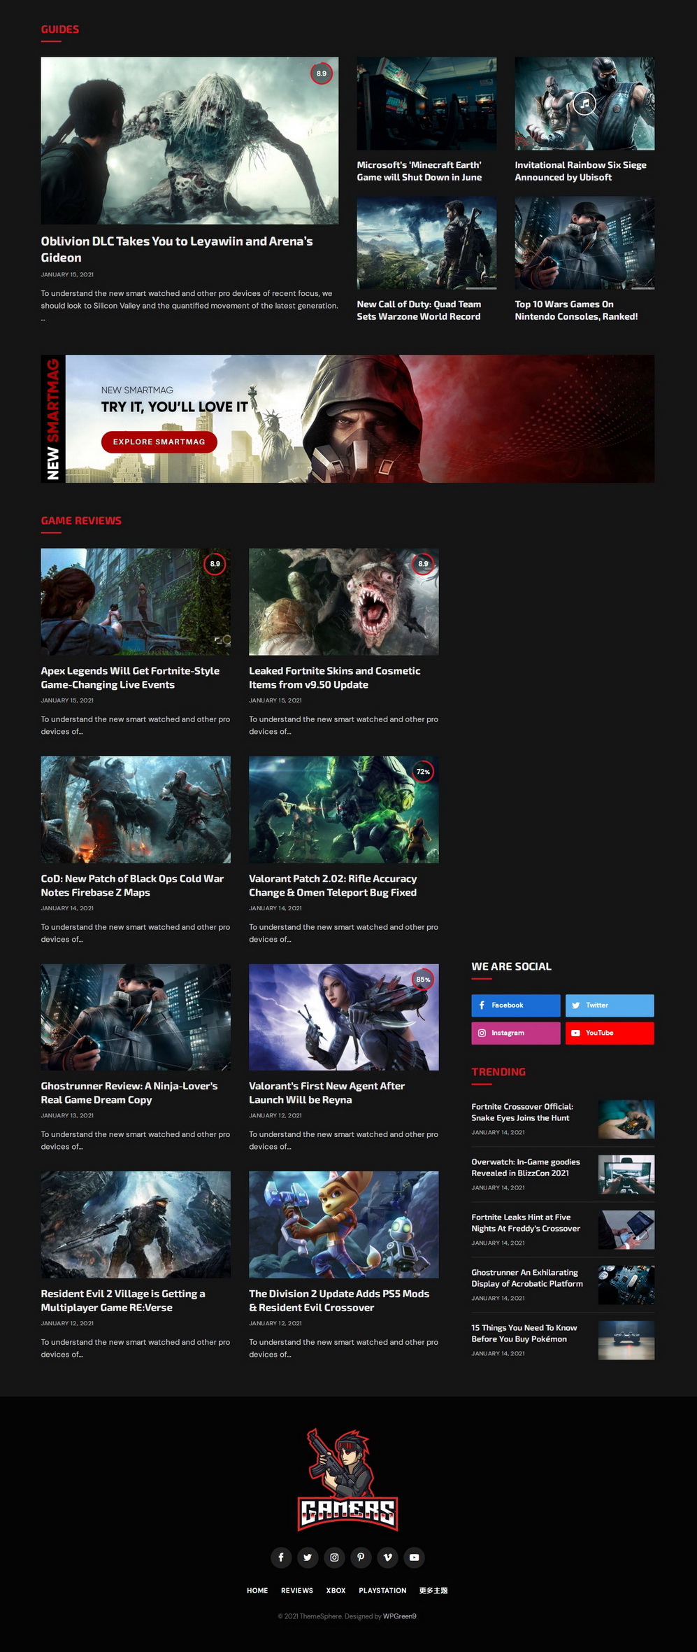Click the WPGreen9 designer link
This screenshot has height=1652, width=697.
pyautogui.click(x=399, y=1616)
